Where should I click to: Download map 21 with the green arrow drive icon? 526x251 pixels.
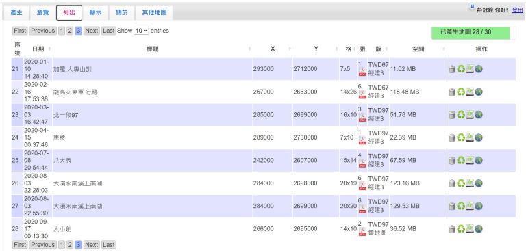tap(470, 69)
